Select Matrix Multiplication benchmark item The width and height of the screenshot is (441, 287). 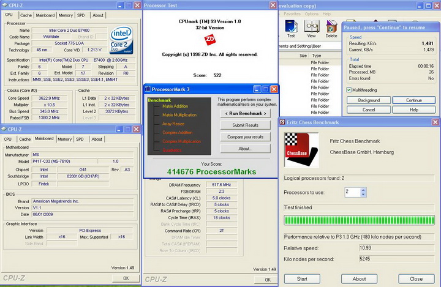point(179,115)
